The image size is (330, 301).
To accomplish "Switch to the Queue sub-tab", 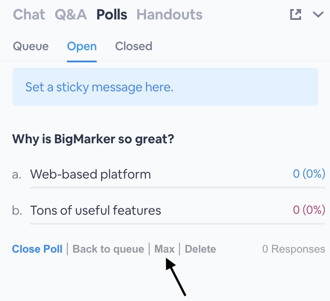I will point(30,46).
